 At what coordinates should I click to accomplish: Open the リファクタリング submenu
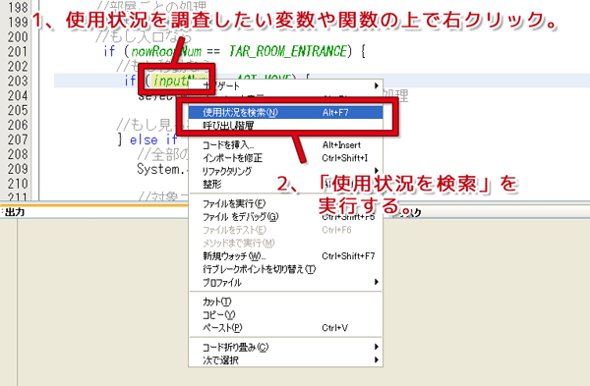coord(285,171)
